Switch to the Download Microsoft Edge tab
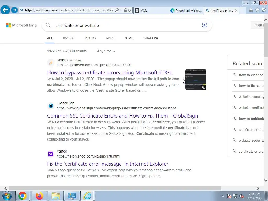This screenshot has width=268, height=201. click(x=186, y=10)
